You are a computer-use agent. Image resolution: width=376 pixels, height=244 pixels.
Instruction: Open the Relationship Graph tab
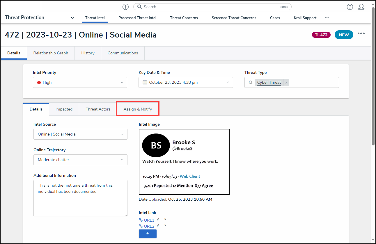tap(51, 53)
